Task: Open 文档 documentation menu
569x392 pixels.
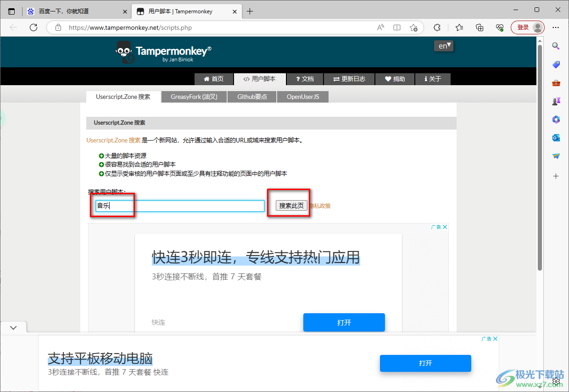Action: click(305, 79)
